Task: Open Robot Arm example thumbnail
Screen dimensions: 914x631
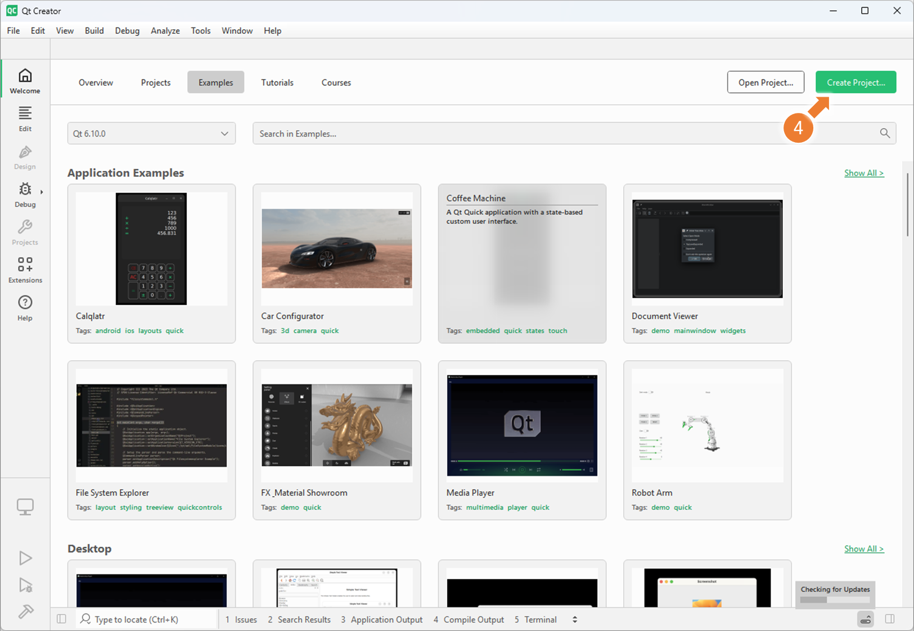Action: click(707, 425)
